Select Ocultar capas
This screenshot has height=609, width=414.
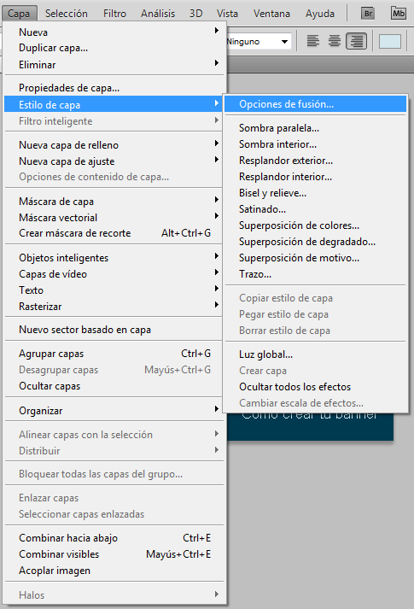(x=114, y=386)
